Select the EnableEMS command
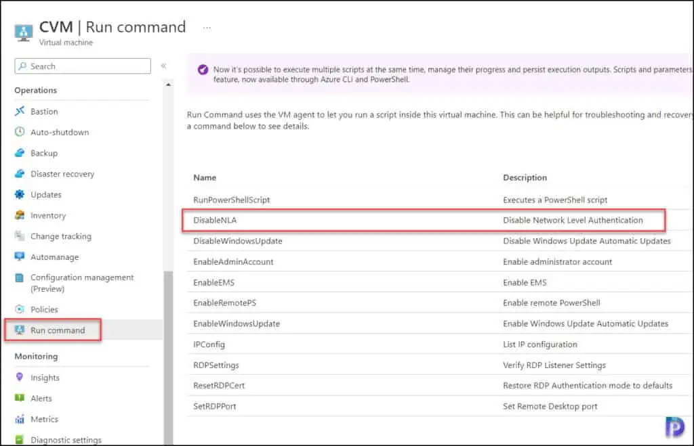The image size is (694, 446). 213,282
